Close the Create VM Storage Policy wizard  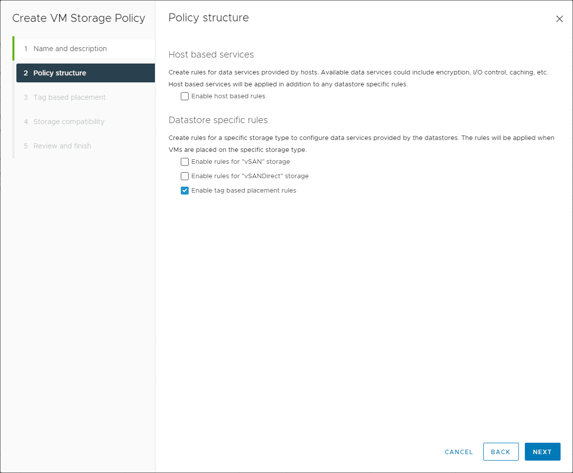click(x=560, y=19)
